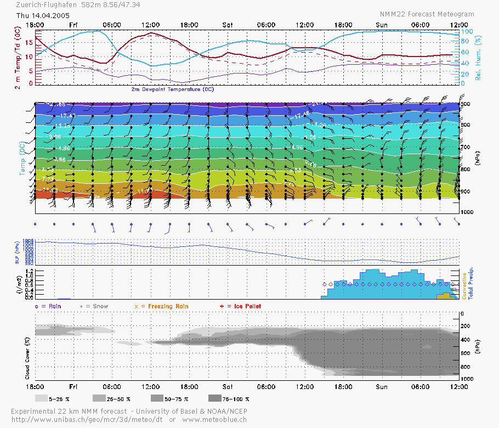Click the Sun marker on bottom time axis

point(382,386)
